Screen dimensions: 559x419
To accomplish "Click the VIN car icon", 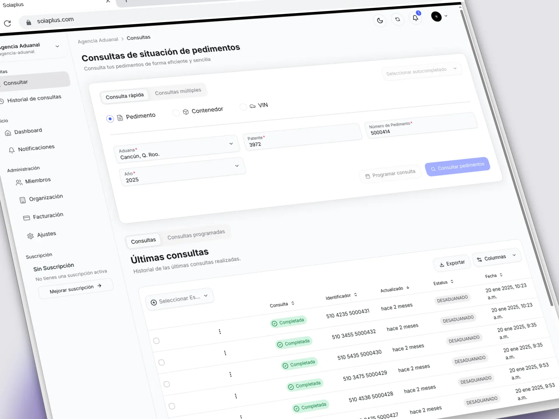I will pyautogui.click(x=252, y=106).
